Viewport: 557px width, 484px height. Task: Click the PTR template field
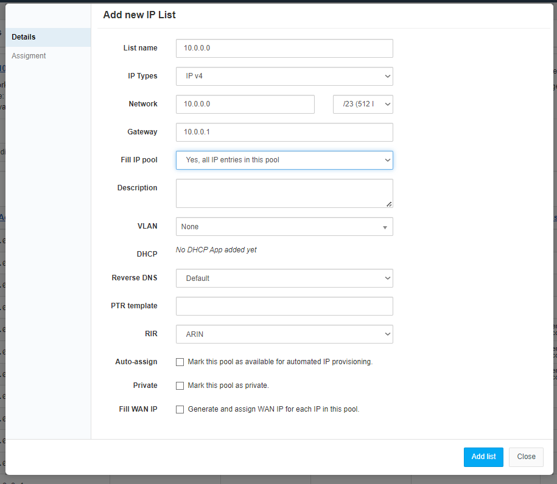pos(284,306)
